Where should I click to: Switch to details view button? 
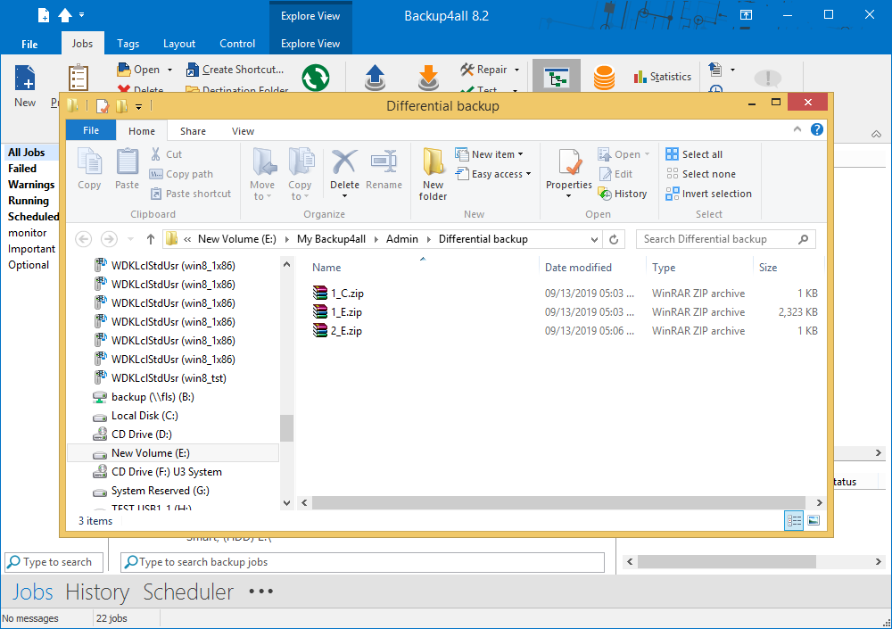794,520
